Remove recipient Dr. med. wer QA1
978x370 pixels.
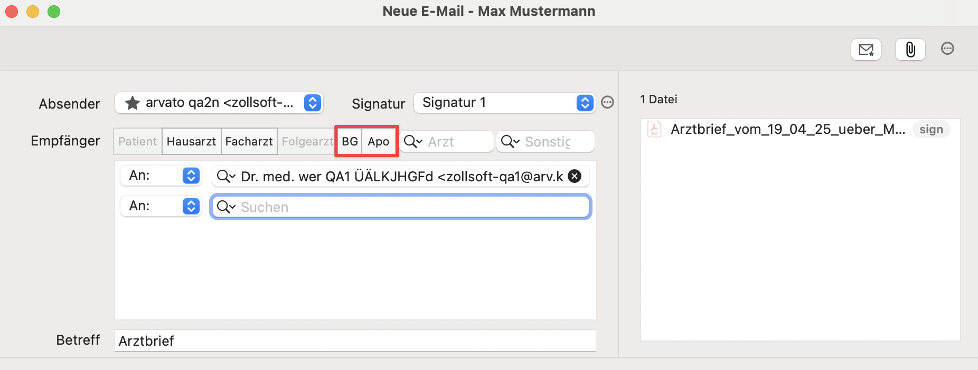[575, 176]
